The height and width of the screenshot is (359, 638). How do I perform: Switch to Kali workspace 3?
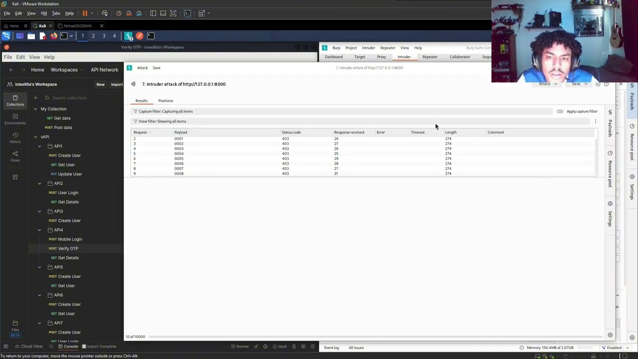coord(104,36)
